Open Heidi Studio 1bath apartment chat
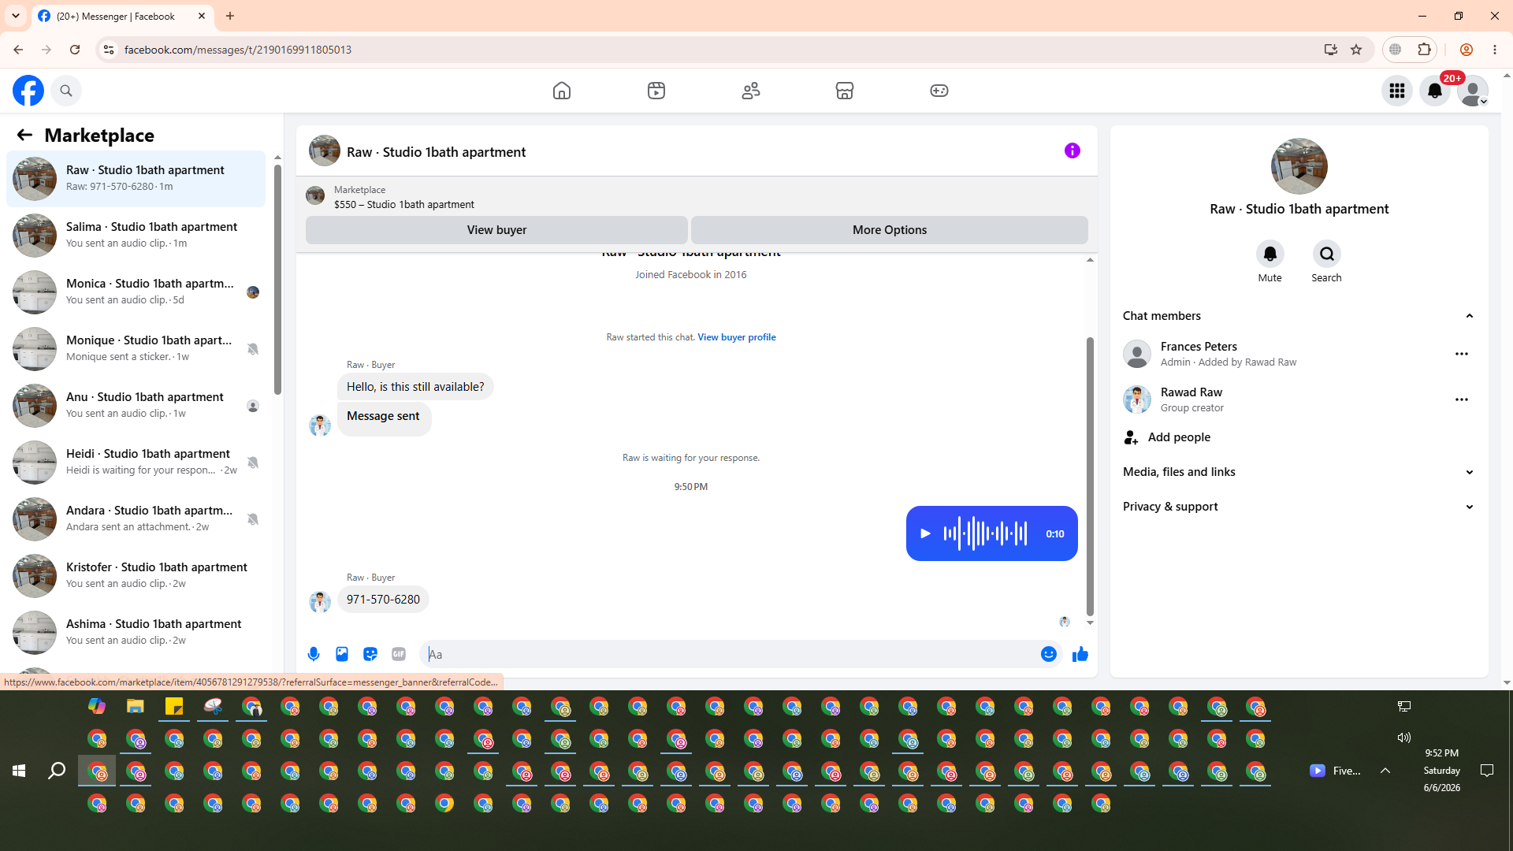This screenshot has width=1513, height=851. click(136, 462)
